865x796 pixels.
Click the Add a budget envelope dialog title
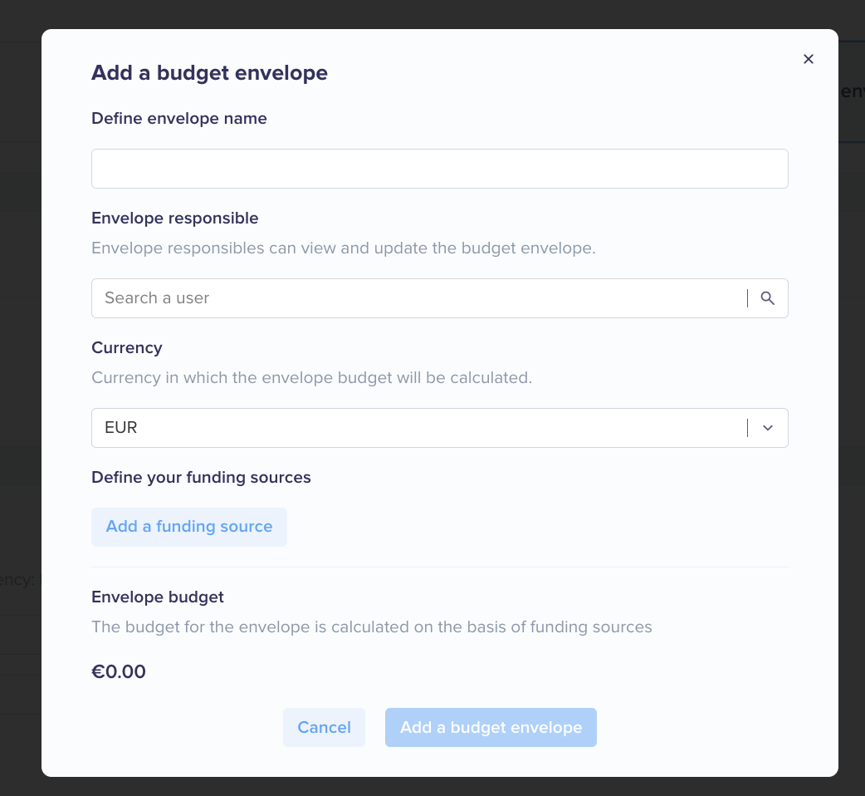[x=209, y=73]
